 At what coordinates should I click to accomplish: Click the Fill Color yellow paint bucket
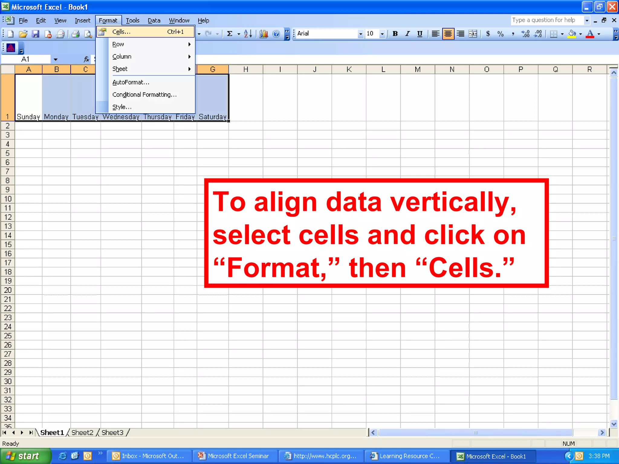click(572, 34)
